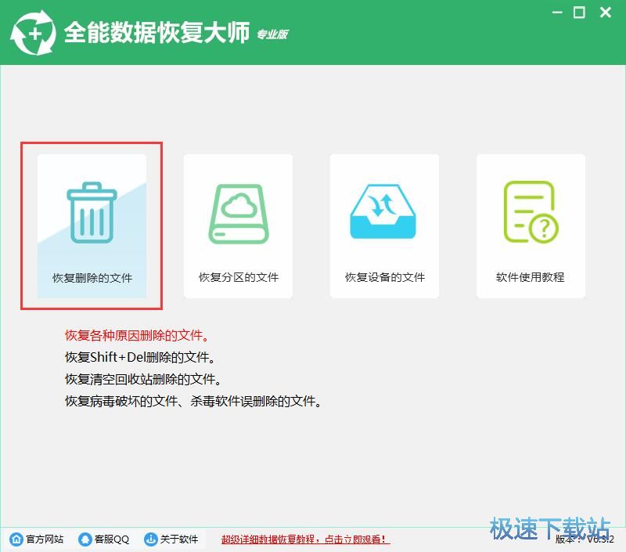Screen dimensions: 626x552
Task: Click the app logo in title bar
Action: pyautogui.click(x=31, y=34)
